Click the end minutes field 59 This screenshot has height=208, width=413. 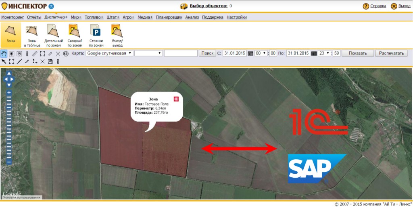336,53
